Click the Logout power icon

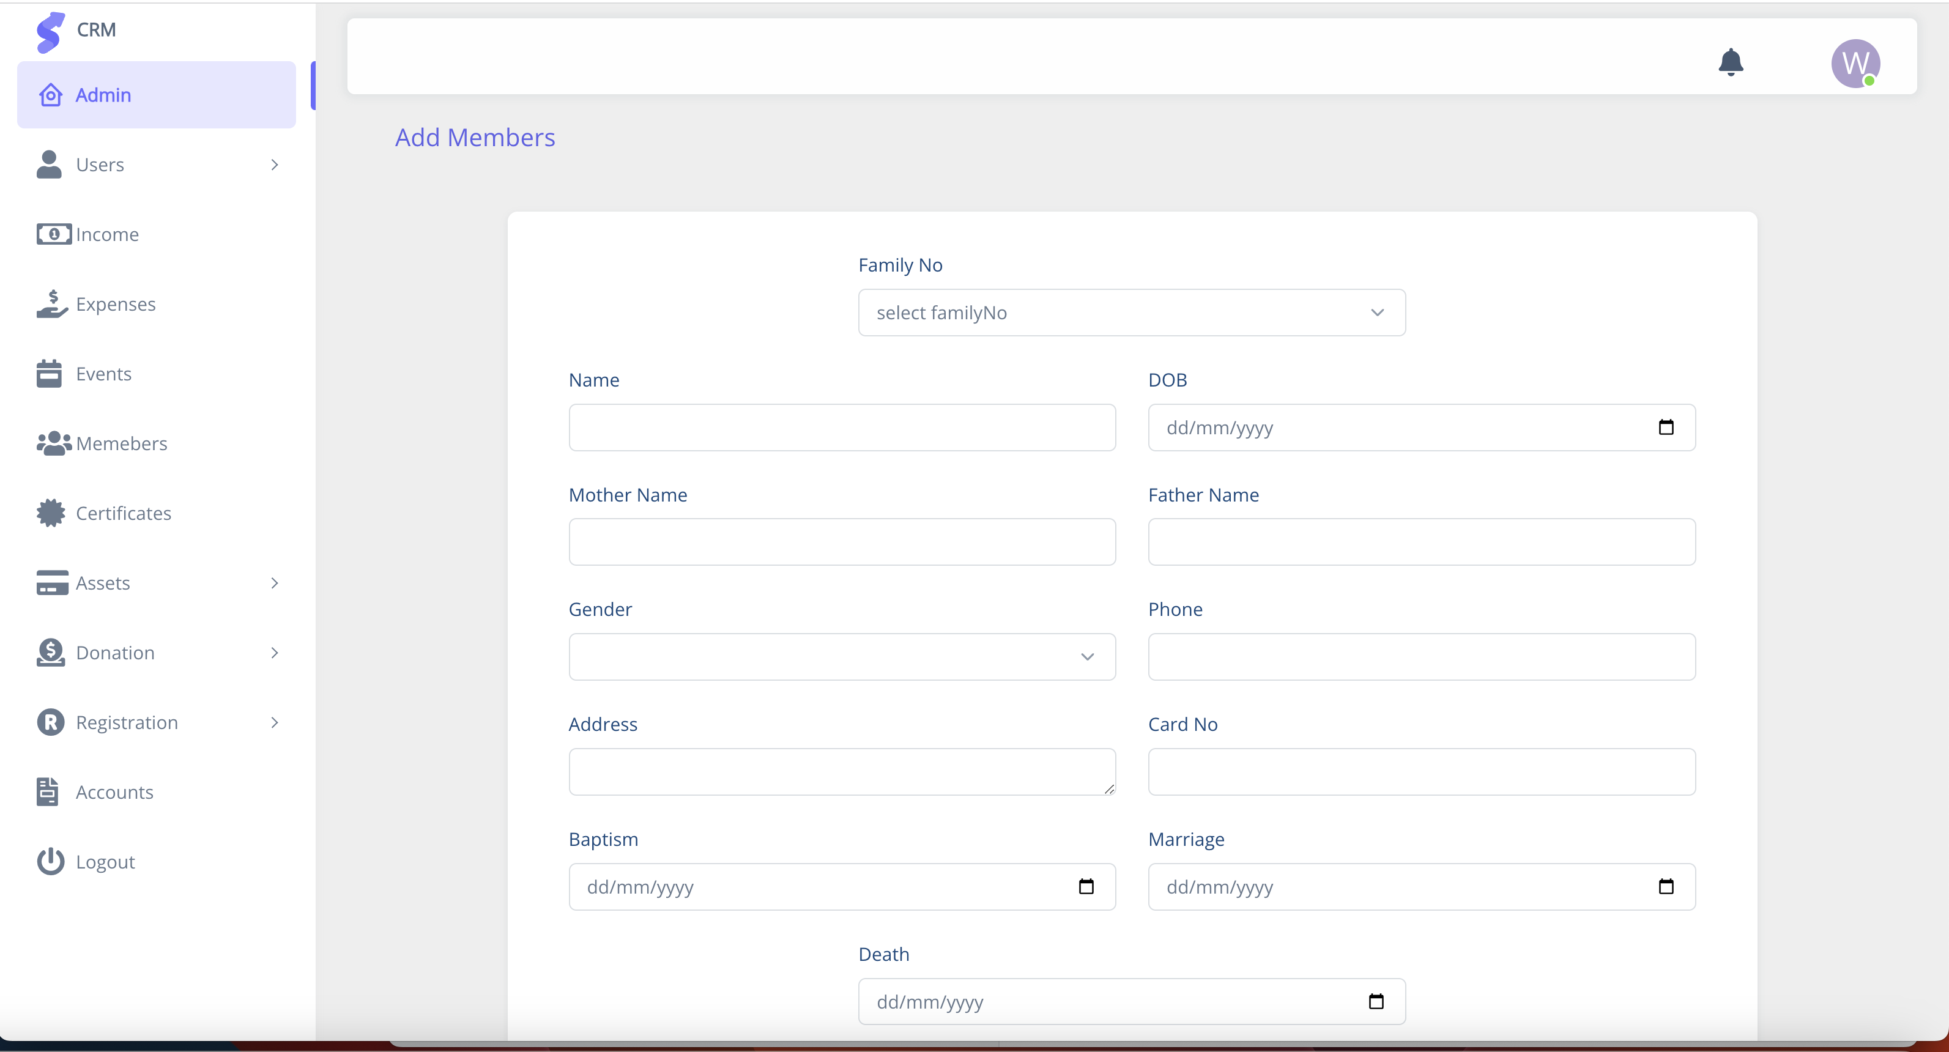coord(50,861)
